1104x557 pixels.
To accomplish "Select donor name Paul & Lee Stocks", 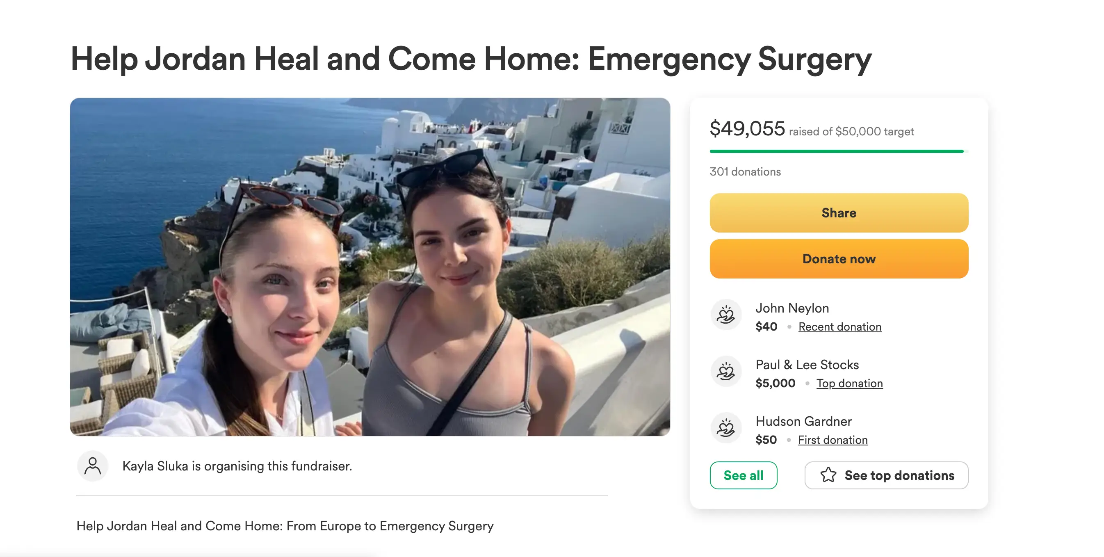I will pos(807,365).
